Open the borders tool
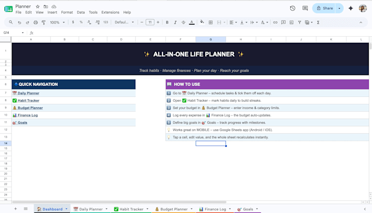 [211, 22]
